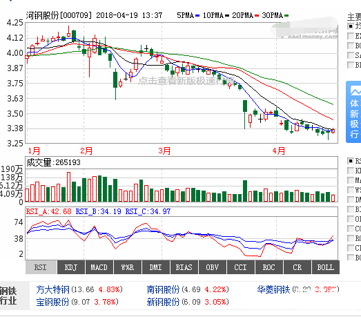361x317 pixels.
Task: Switch to the KDJ indicator tab
Action: point(71,267)
